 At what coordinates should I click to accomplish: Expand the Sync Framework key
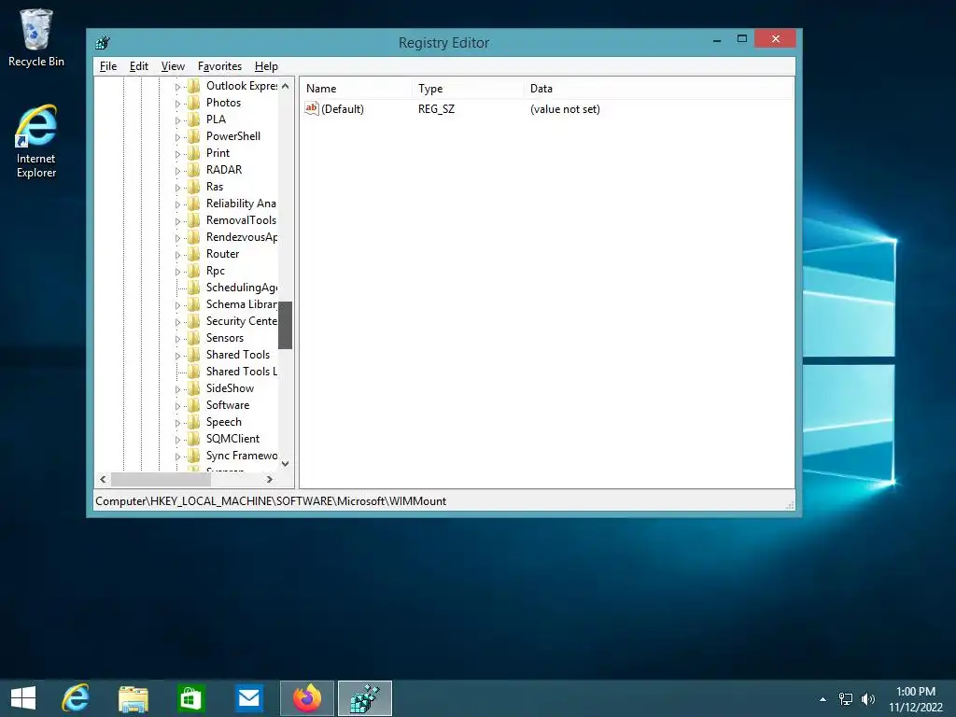pos(178,457)
